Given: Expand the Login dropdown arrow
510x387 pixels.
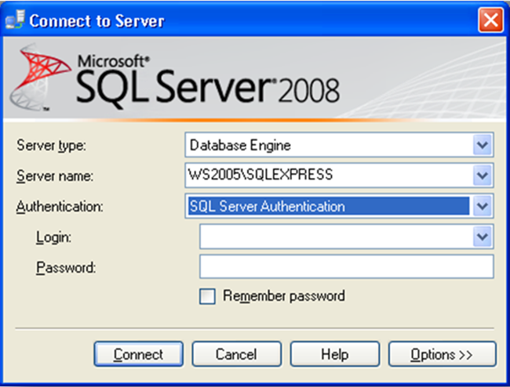Looking at the screenshot, I should (x=483, y=237).
